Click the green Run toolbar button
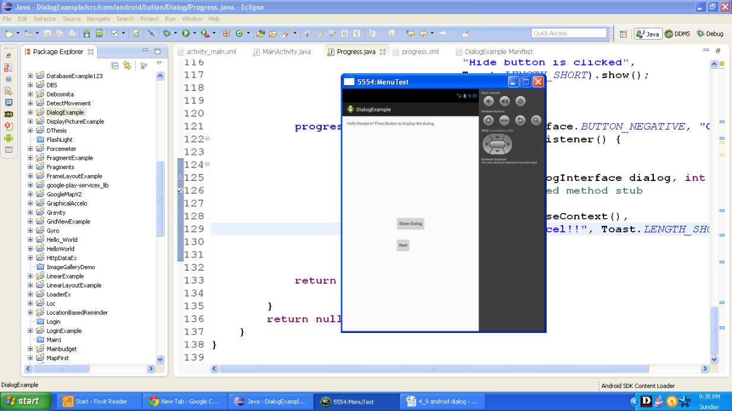Viewport: 732px width, 411px height. [185, 34]
